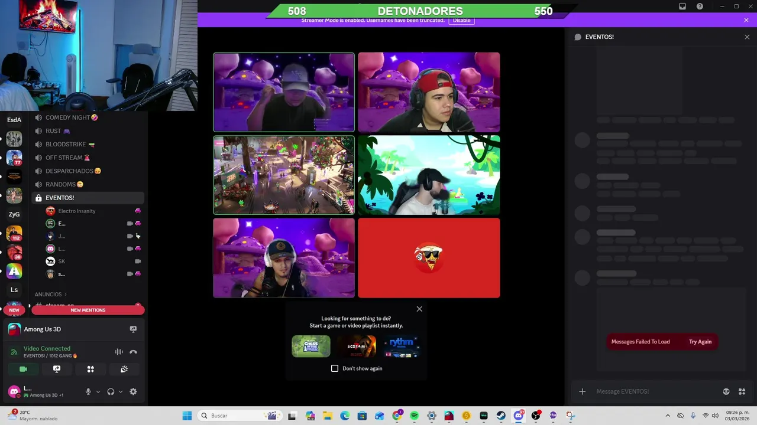Image resolution: width=757 pixels, height=425 pixels.
Task: Jump to NEW MENTIONS in channel list
Action: point(88,310)
